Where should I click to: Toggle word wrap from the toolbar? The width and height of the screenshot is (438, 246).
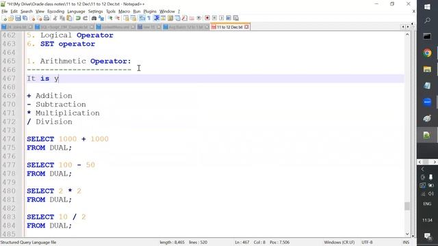tap(142, 18)
